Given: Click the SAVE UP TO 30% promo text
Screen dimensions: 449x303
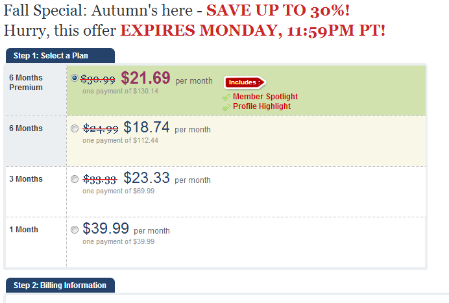Looking at the screenshot, I should point(278,10).
